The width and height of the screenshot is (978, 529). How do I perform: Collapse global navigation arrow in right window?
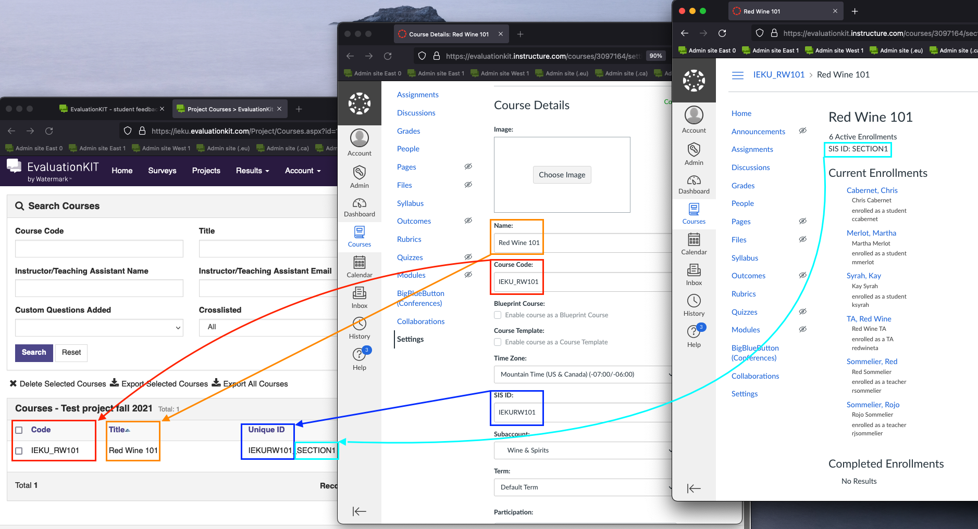(x=694, y=488)
